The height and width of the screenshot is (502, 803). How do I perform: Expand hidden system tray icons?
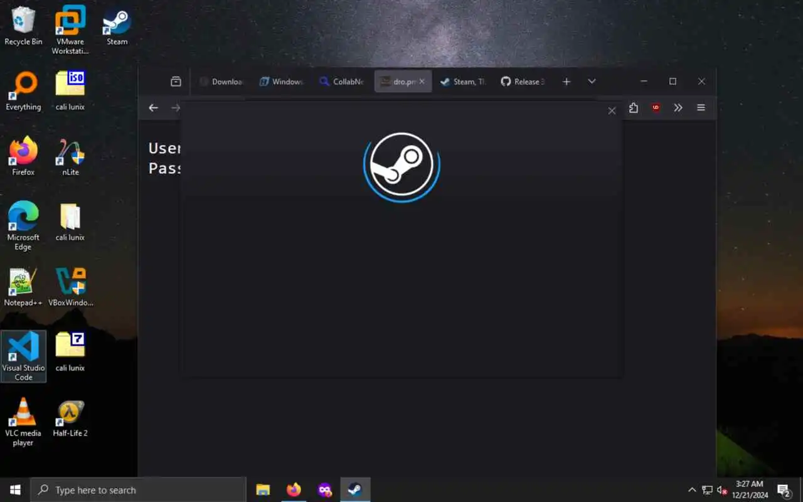tap(692, 490)
